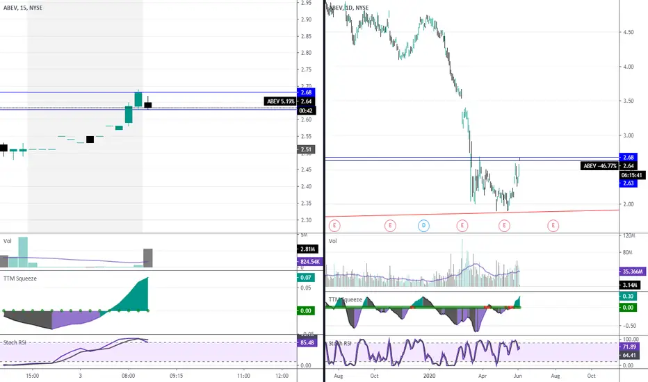Select the 2.81M volume value label
This screenshot has height=382, width=648.
[307, 249]
